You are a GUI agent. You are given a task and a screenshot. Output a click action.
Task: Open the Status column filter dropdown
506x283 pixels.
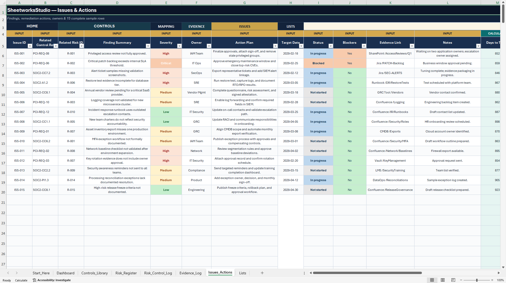click(x=331, y=46)
